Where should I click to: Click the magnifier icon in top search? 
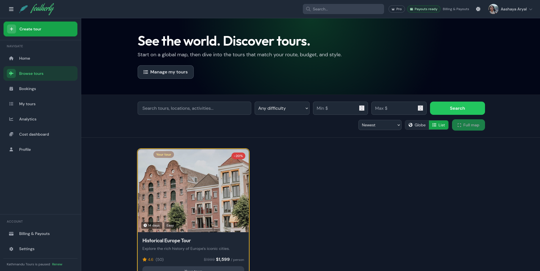point(308,9)
